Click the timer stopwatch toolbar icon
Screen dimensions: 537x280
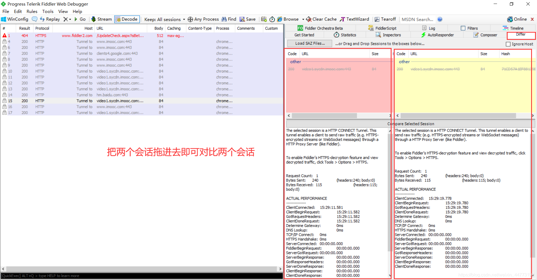click(272, 19)
